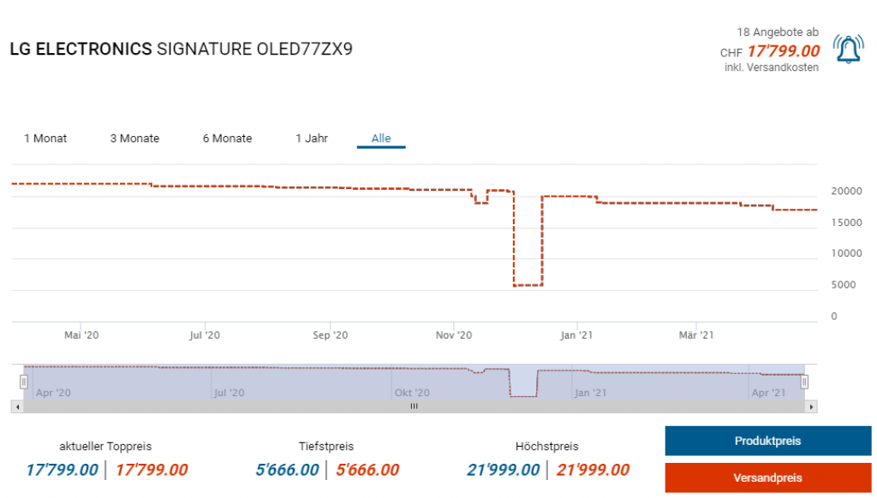Click the navigator scrollbar grip

[x=414, y=407]
